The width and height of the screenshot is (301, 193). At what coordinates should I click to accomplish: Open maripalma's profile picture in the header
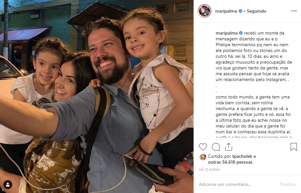205,11
